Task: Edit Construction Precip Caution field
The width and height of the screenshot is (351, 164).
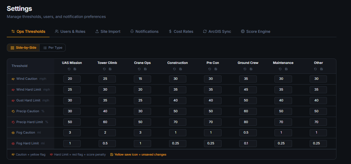Action: coord(178,111)
